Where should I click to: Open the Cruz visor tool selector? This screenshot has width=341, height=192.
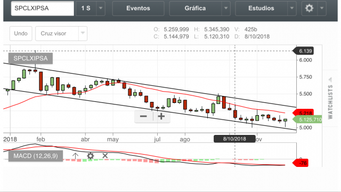pos(61,34)
